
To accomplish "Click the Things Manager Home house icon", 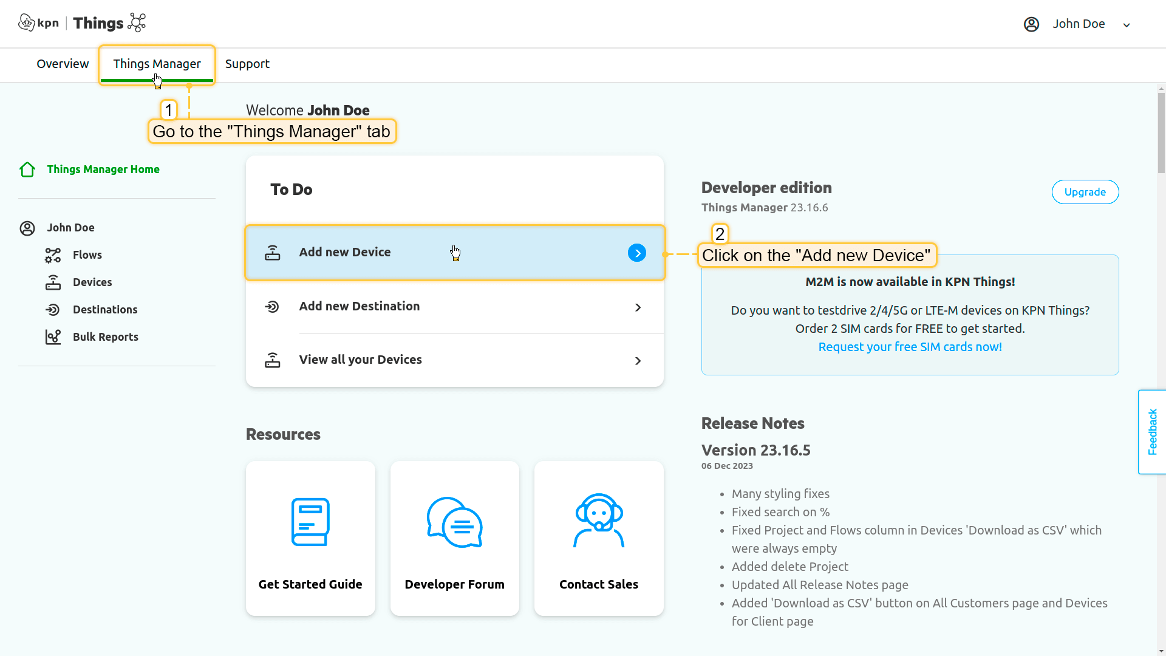I will (x=27, y=169).
